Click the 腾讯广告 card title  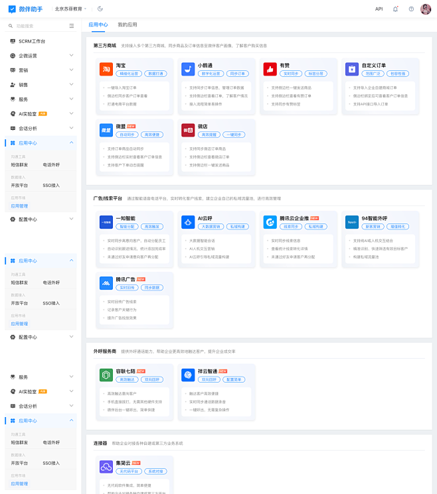[x=126, y=279]
